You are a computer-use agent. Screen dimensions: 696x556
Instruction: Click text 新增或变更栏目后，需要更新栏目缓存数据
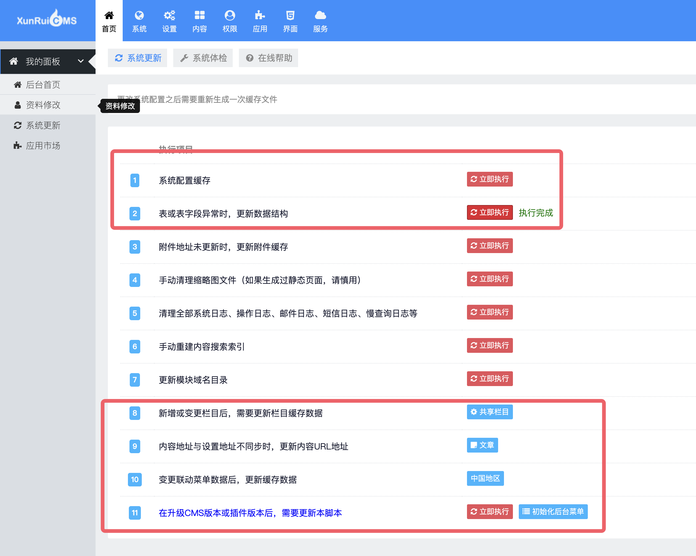pyautogui.click(x=240, y=413)
